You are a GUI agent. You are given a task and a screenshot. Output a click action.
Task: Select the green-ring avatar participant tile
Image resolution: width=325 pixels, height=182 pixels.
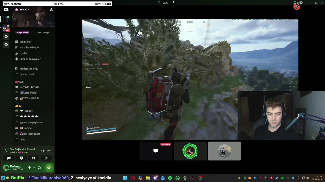(x=190, y=151)
